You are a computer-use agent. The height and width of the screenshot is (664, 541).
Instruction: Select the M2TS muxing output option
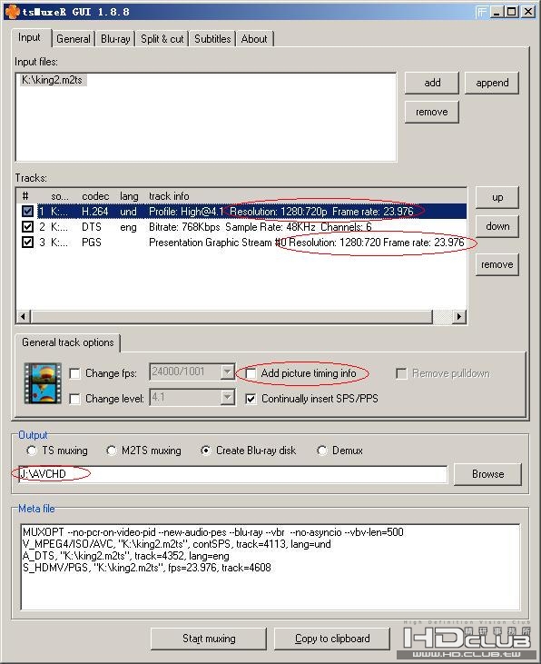pos(112,451)
